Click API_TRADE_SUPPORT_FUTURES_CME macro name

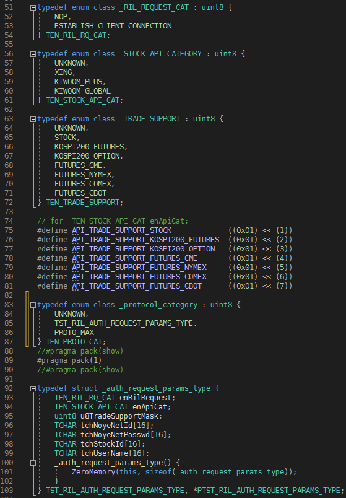(134, 258)
